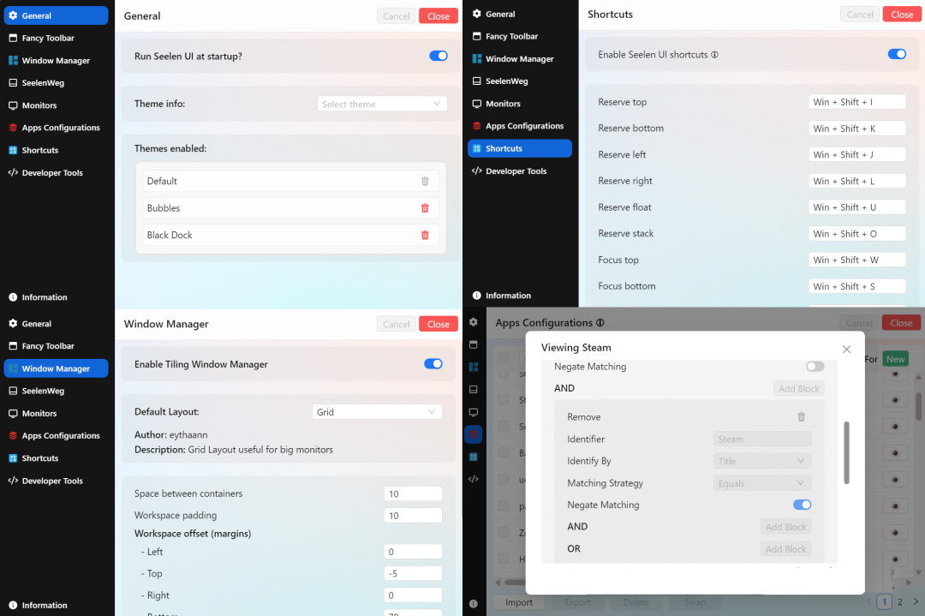Viewport: 925px width, 616px height.
Task: Open Information in the General window sidebar
Action: (x=56, y=297)
